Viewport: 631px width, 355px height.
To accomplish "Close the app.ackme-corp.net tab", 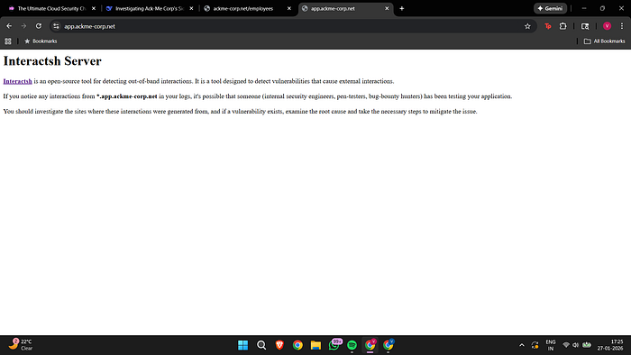I will pyautogui.click(x=387, y=8).
